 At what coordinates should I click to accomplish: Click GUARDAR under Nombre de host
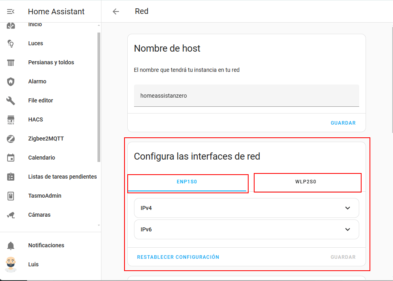point(343,123)
